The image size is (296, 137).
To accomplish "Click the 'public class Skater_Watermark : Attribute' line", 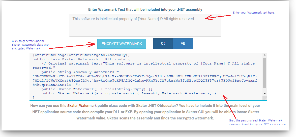I will pyautogui.click(x=81, y=59).
